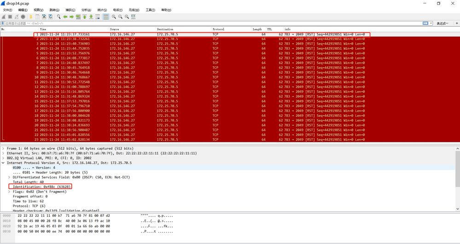Select packet 1 at 11:23:37.733161
The height and width of the screenshot is (244, 460).
coord(230,35)
